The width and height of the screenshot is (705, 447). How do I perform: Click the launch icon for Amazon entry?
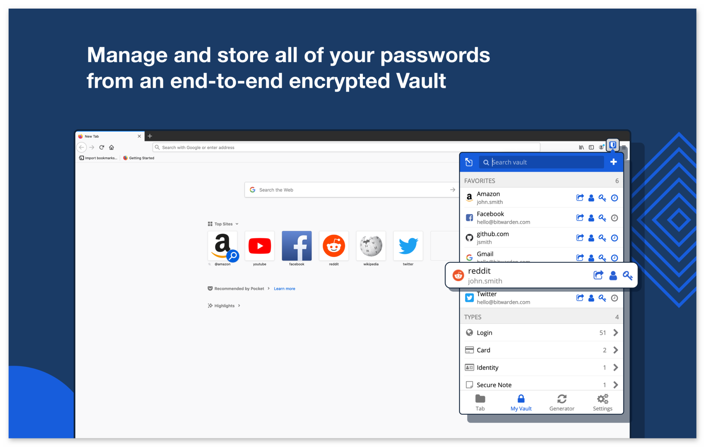click(580, 198)
